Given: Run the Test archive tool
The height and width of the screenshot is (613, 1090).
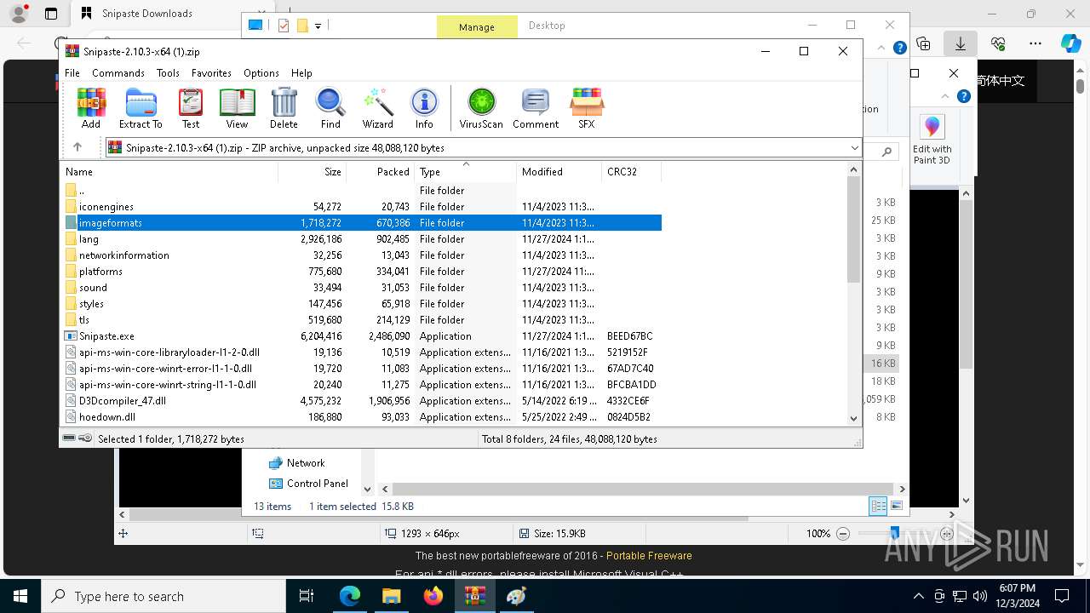Looking at the screenshot, I should point(191,108).
